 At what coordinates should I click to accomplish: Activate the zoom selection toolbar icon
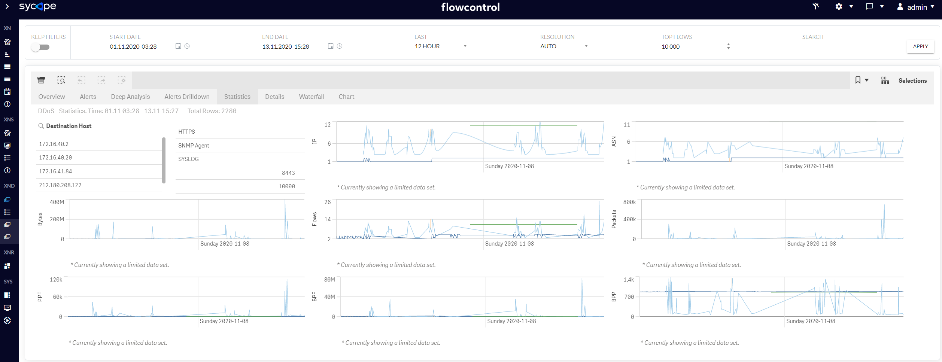(x=61, y=80)
